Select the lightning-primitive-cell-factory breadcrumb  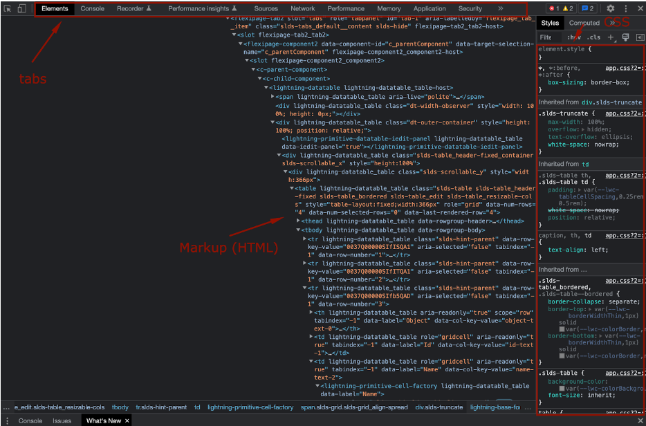250,407
